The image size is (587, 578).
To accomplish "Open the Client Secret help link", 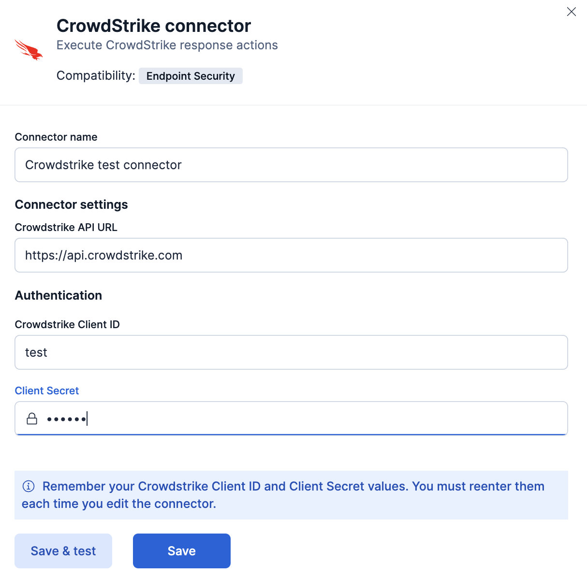I will click(x=46, y=390).
